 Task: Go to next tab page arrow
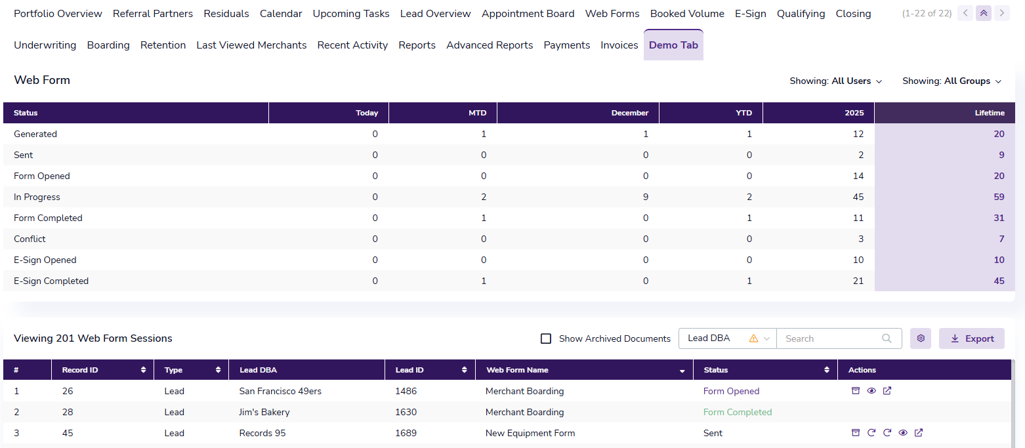(x=1001, y=13)
